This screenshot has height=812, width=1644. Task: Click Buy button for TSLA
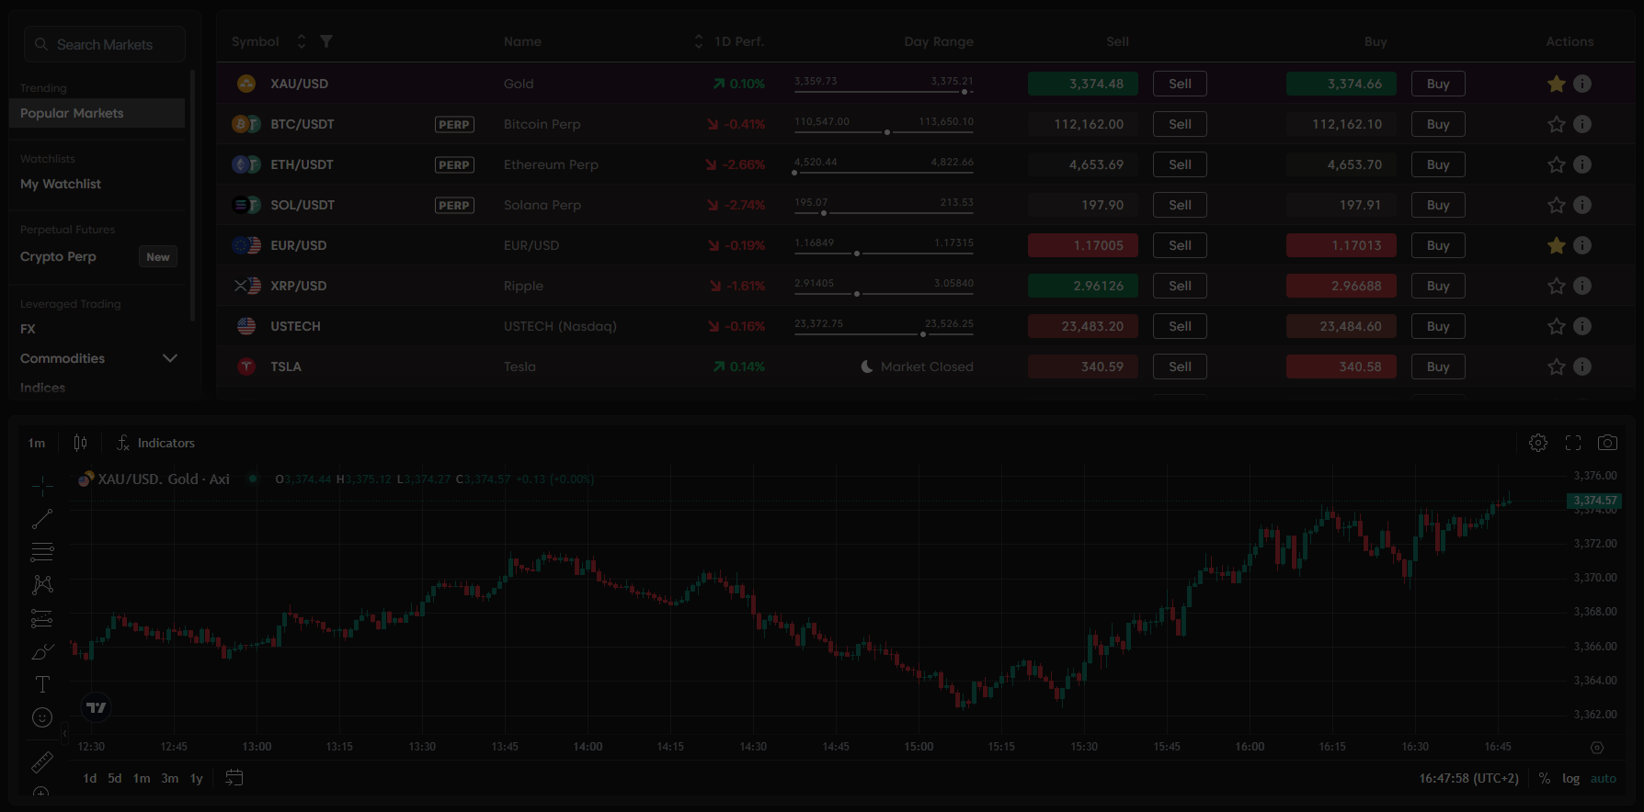tap(1438, 367)
